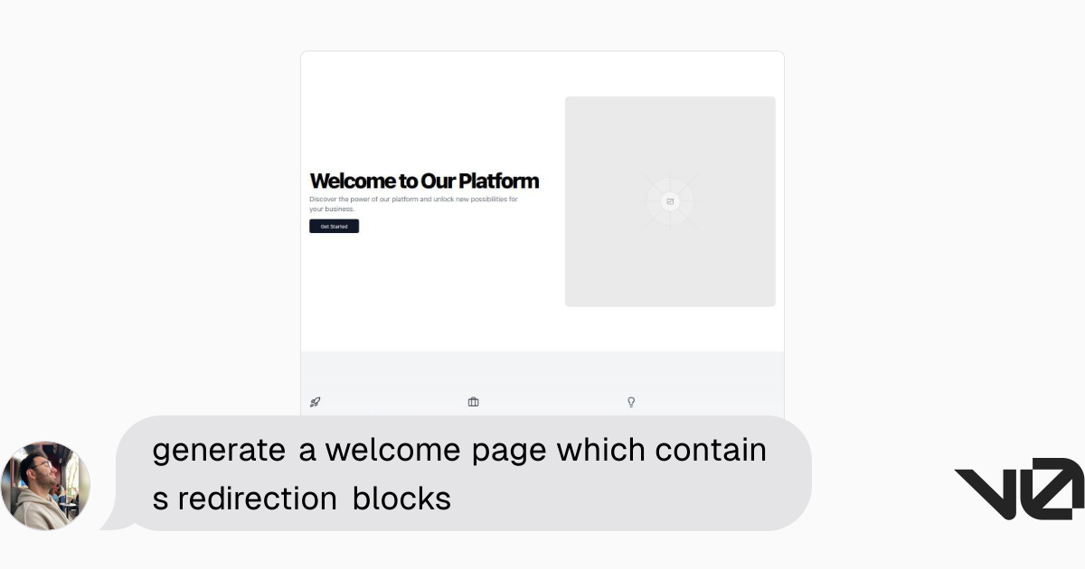The height and width of the screenshot is (569, 1085).
Task: Click the rocket icon in features row
Action: [x=315, y=402]
